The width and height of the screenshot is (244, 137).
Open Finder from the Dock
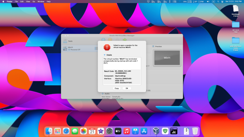coord(49,131)
